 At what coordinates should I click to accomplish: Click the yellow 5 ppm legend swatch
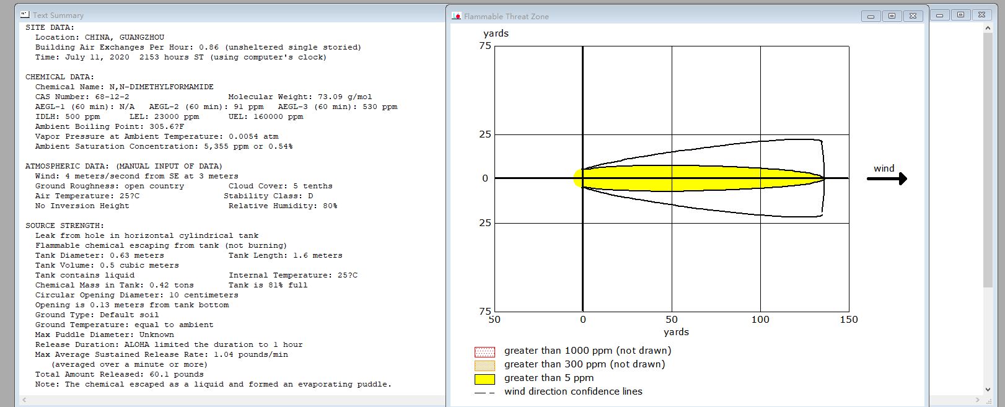[x=485, y=379]
